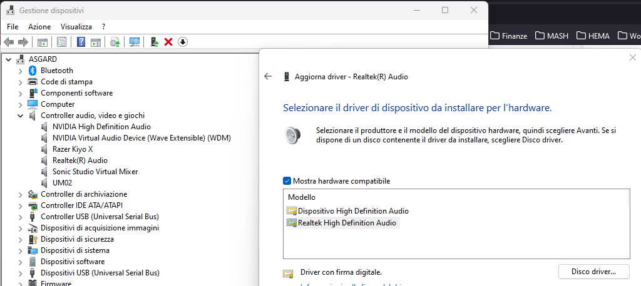Click the Code di stampa printer icon

point(33,82)
